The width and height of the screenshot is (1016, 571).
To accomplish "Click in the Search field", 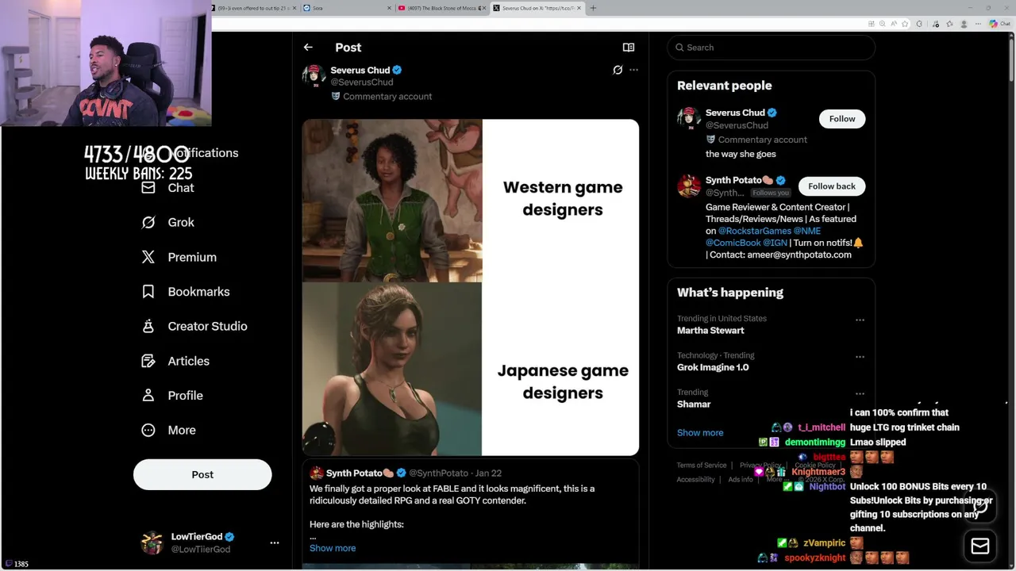I will [x=771, y=48].
